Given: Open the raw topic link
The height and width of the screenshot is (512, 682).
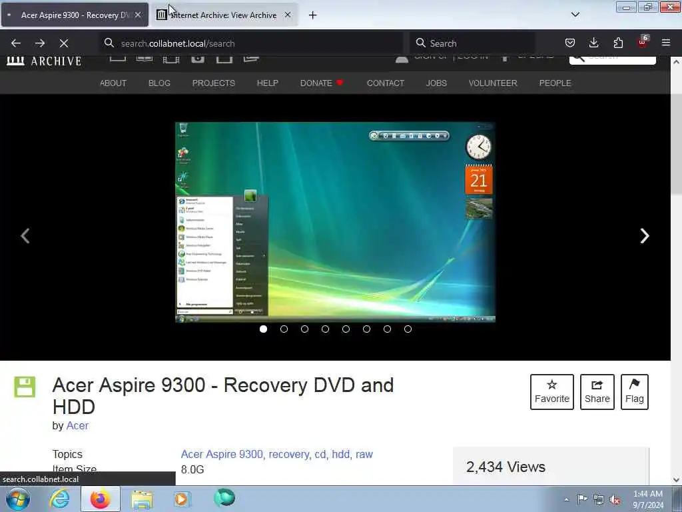Looking at the screenshot, I should [x=364, y=454].
